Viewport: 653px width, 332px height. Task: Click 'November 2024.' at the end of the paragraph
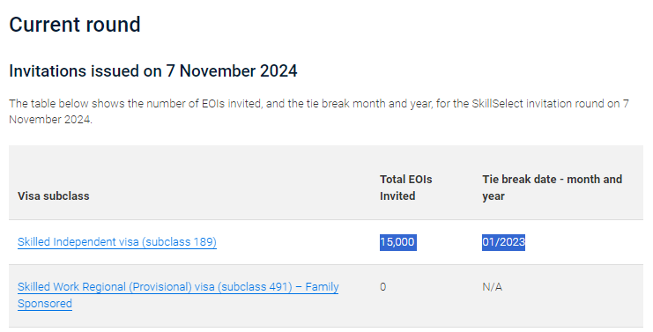tap(50, 120)
